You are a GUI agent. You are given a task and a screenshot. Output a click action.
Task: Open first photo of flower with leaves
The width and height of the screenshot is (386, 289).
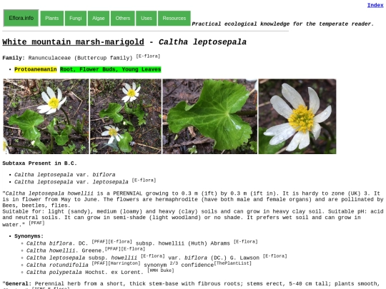46,116
